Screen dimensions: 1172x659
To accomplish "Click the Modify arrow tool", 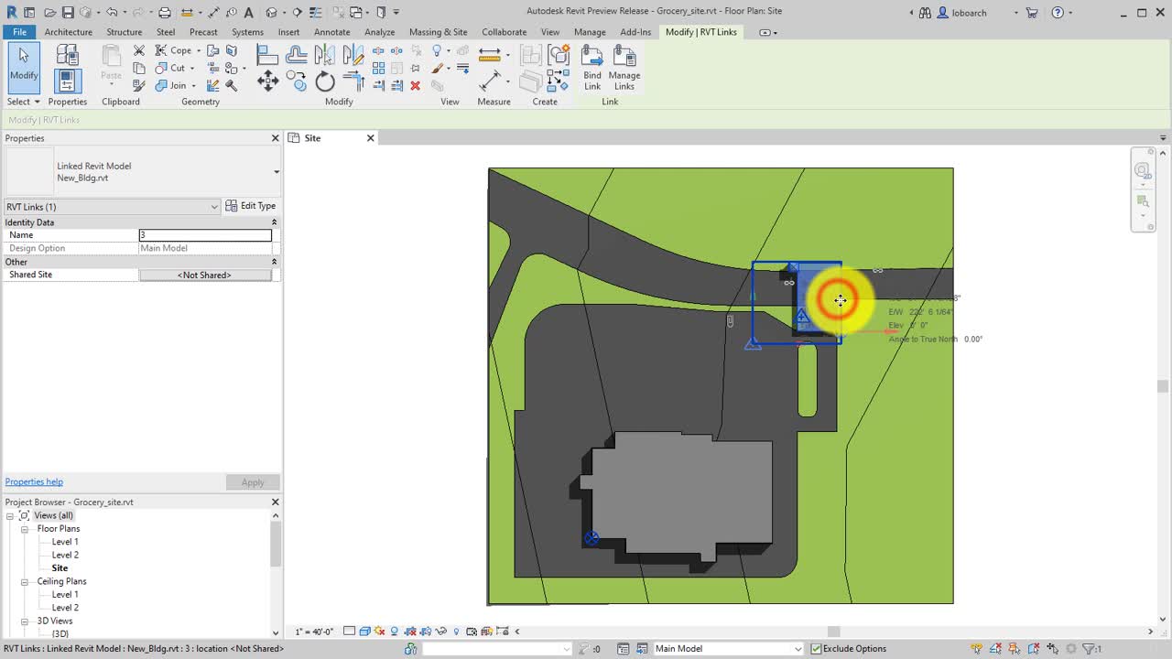I will click(x=24, y=66).
